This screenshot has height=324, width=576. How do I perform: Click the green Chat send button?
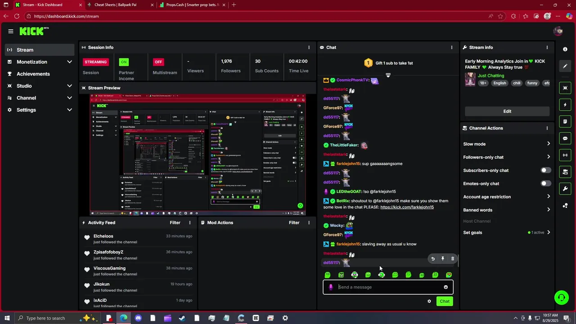click(x=445, y=301)
